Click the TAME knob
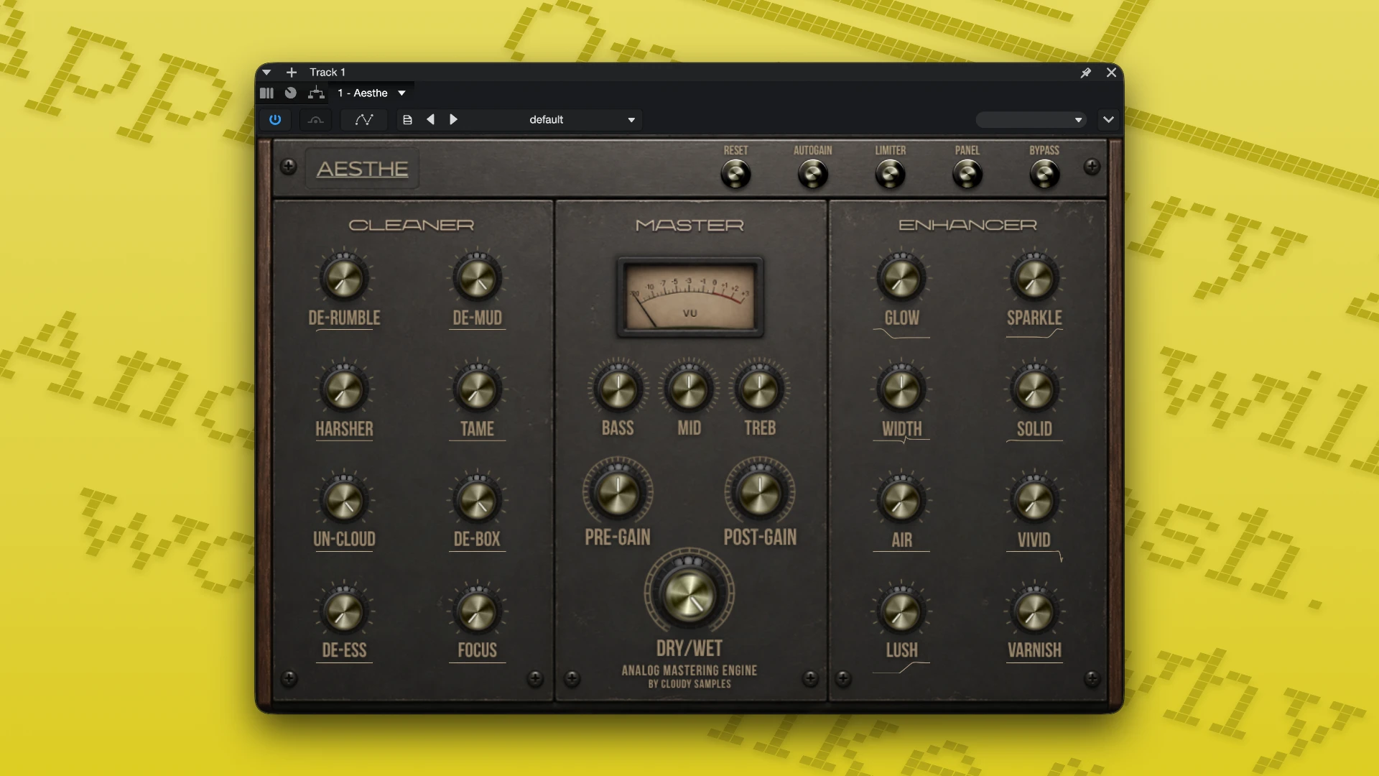Image resolution: width=1379 pixels, height=776 pixels. point(477,389)
